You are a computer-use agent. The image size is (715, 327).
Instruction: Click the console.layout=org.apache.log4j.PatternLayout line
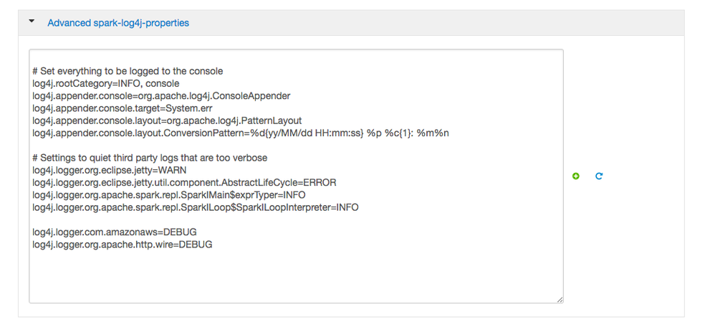point(167,120)
